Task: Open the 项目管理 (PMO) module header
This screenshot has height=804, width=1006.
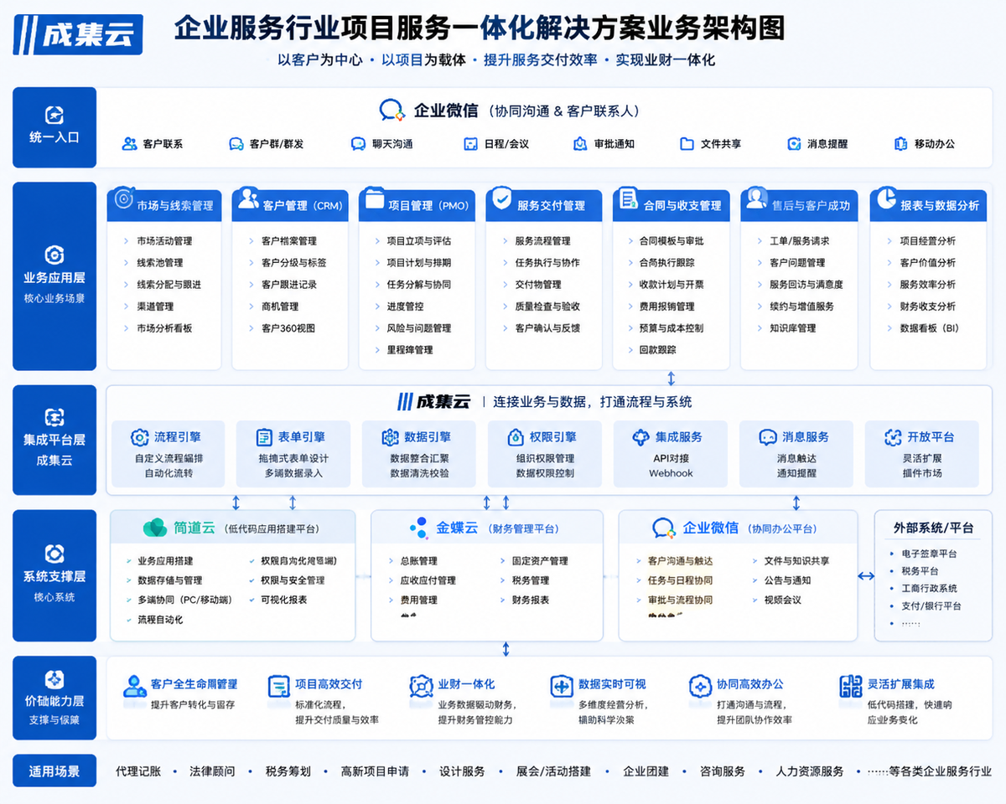Action: (x=417, y=205)
